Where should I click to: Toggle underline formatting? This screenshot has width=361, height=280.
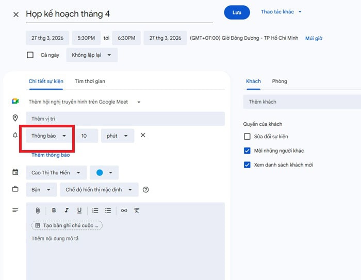(79, 210)
